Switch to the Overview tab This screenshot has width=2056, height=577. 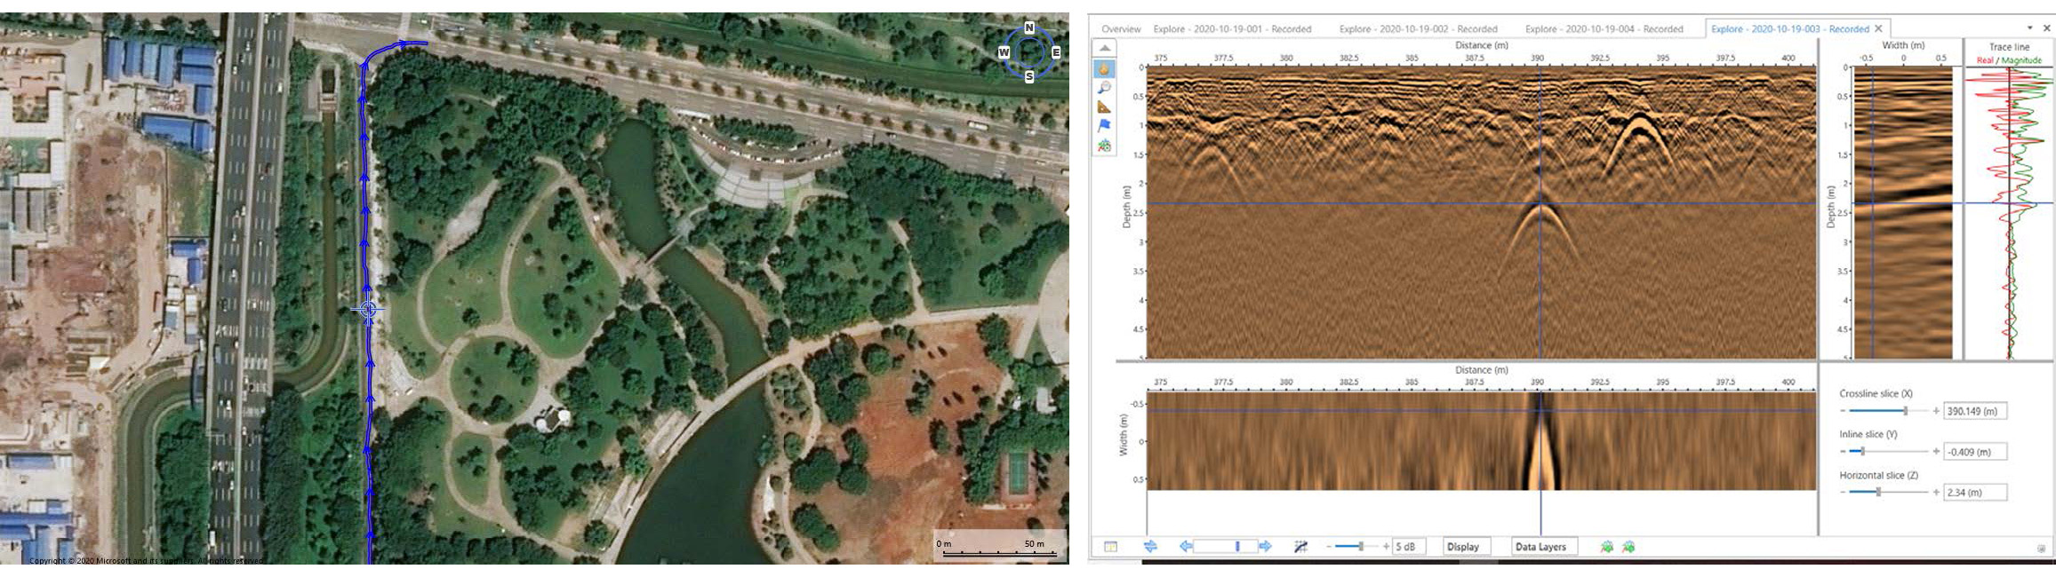[x=1121, y=29]
